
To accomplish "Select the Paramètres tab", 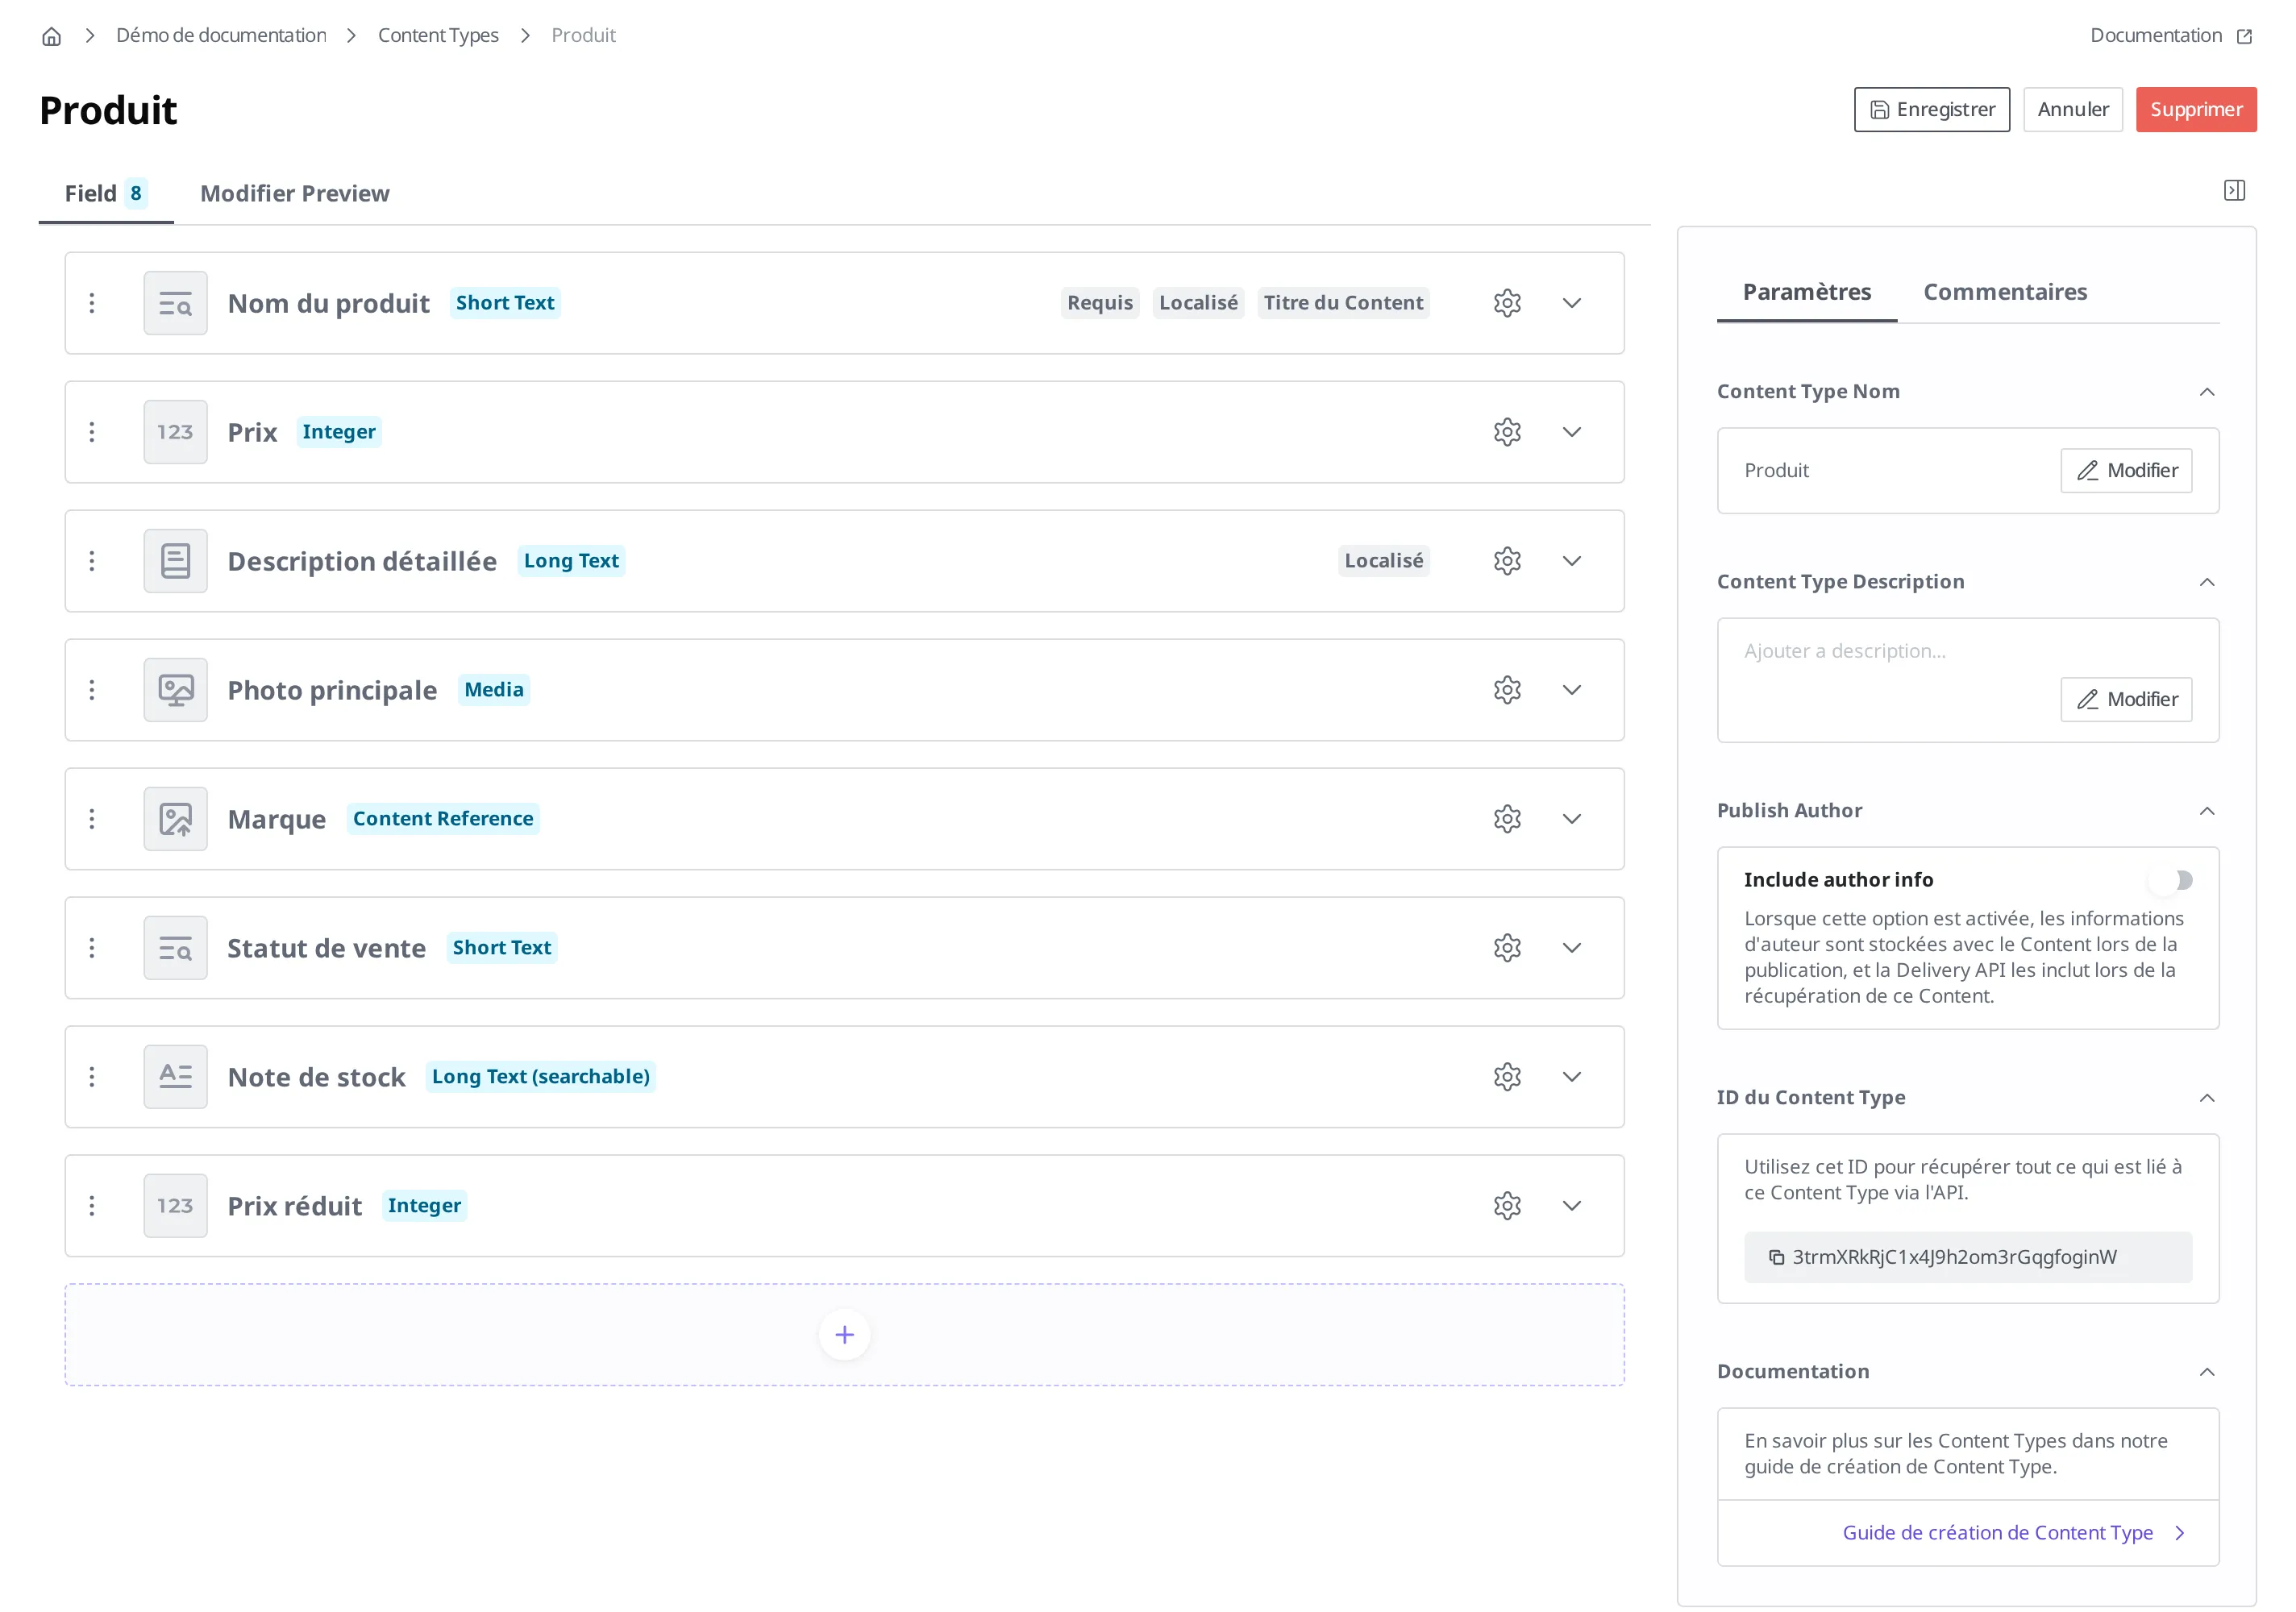I will pyautogui.click(x=1806, y=292).
